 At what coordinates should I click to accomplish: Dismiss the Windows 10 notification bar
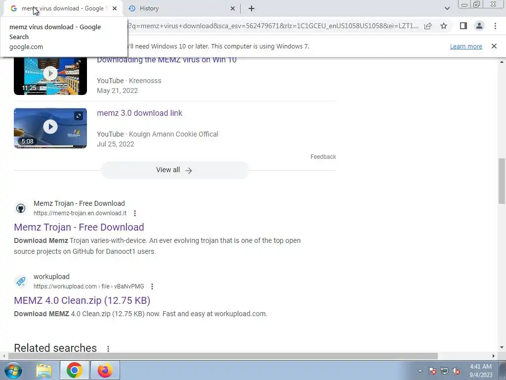[494, 46]
